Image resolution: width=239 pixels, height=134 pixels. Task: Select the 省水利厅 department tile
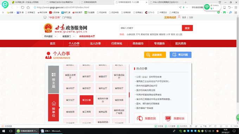70,88
